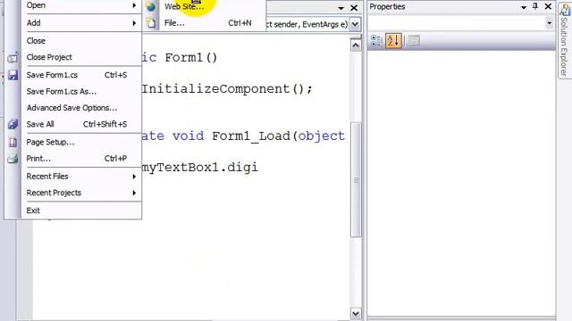Click the object keyword in code
This screenshot has height=321, width=572.
click(x=322, y=136)
